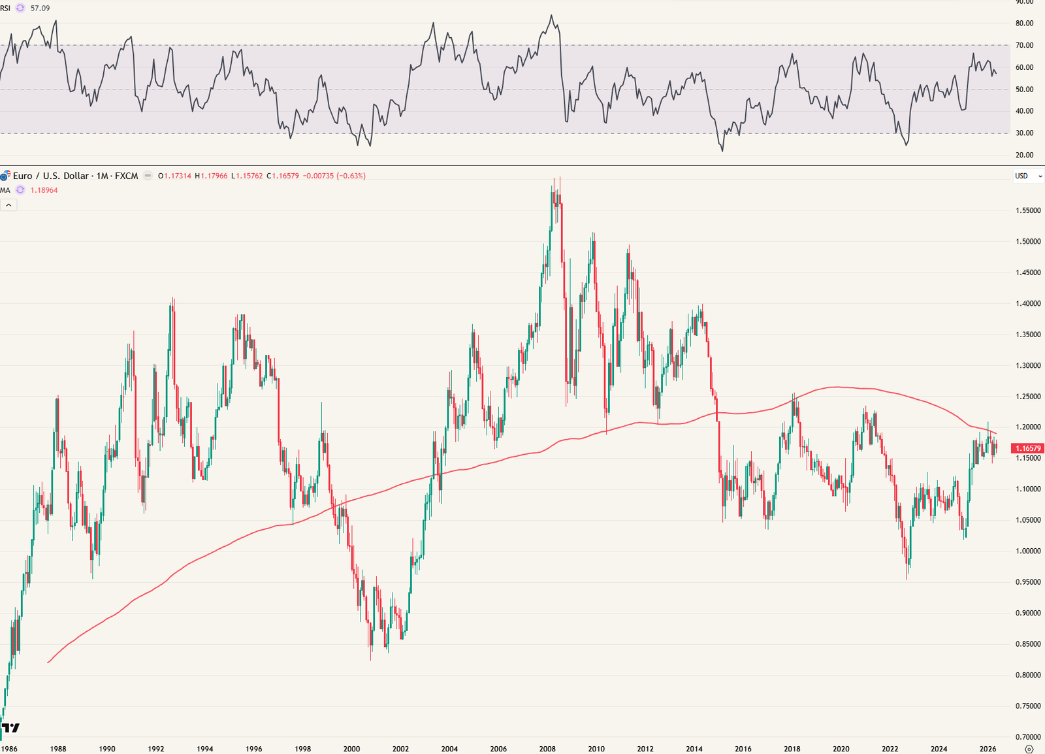Click the 0.70000 price axis label

tap(1028, 737)
